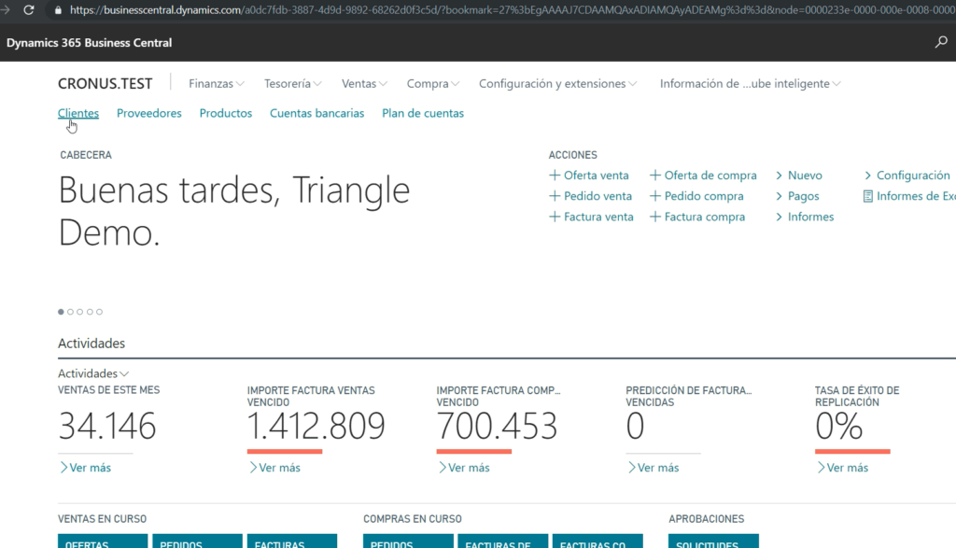Expand the Finanzas dropdown menu
The height and width of the screenshot is (548, 956).
tap(217, 84)
